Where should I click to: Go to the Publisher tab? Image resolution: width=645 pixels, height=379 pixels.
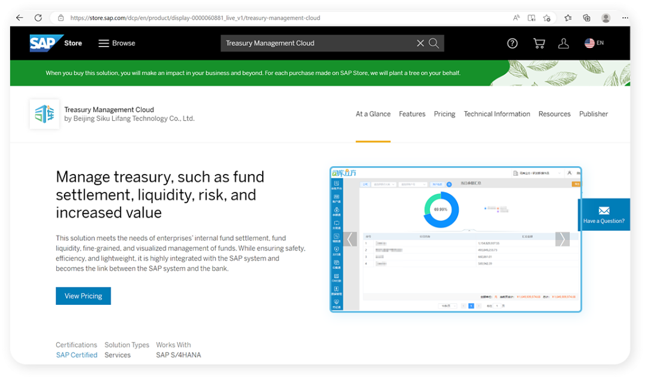(594, 114)
